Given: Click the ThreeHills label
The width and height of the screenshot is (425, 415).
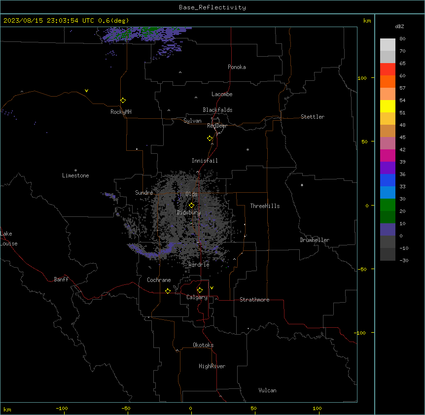Looking at the screenshot, I should click(x=265, y=206).
